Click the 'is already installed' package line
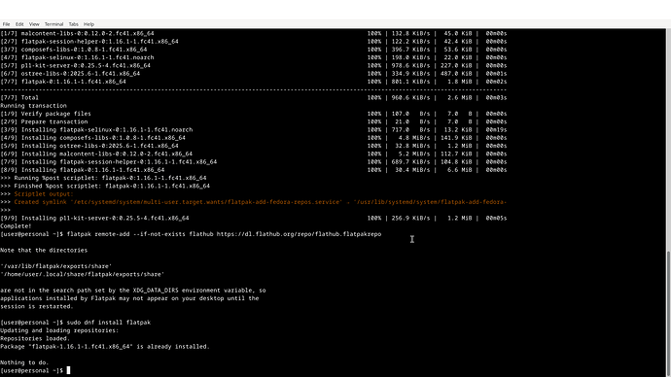The height and width of the screenshot is (377, 671). pos(105,347)
